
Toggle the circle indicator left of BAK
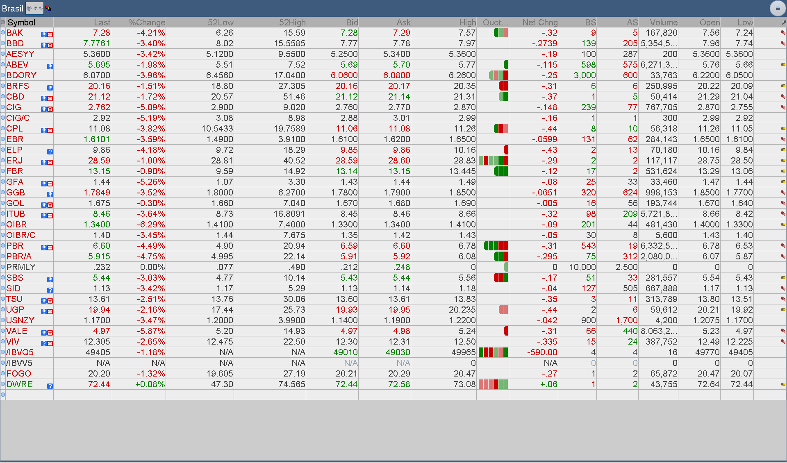[x=3, y=33]
